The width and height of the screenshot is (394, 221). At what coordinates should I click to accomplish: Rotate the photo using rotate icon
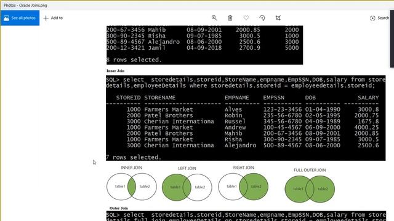(x=262, y=18)
